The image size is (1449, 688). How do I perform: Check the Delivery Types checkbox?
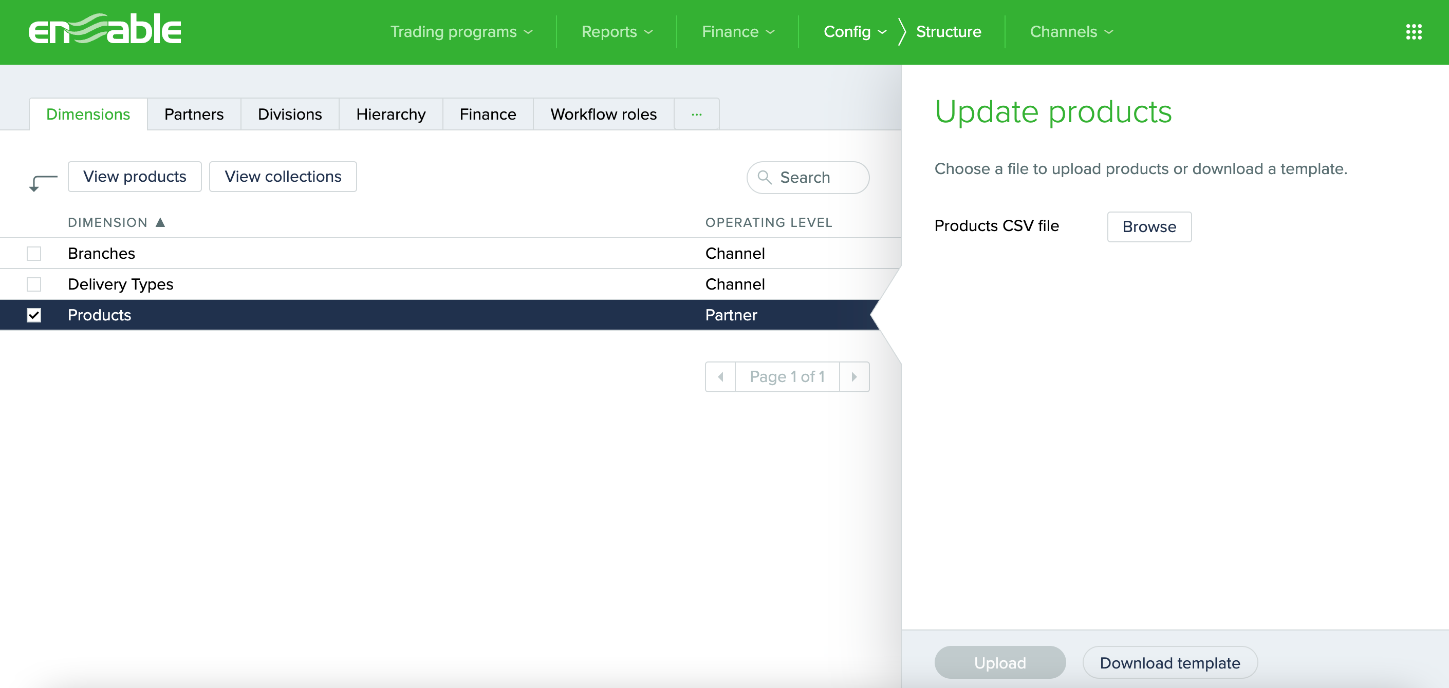pos(34,284)
